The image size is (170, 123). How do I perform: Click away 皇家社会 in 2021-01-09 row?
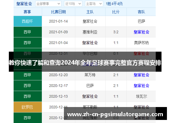click(141, 32)
